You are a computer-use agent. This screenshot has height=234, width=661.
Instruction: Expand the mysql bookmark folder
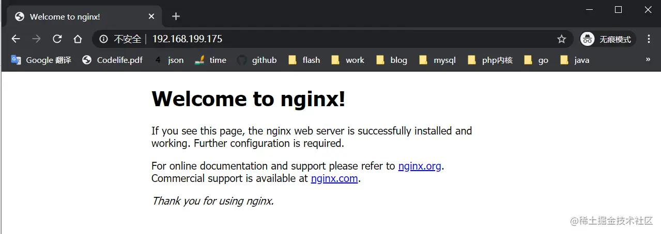(x=437, y=60)
